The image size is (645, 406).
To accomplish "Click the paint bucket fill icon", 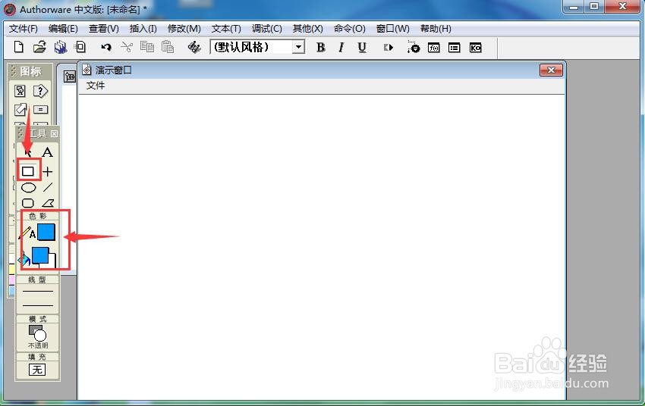I will tap(24, 258).
